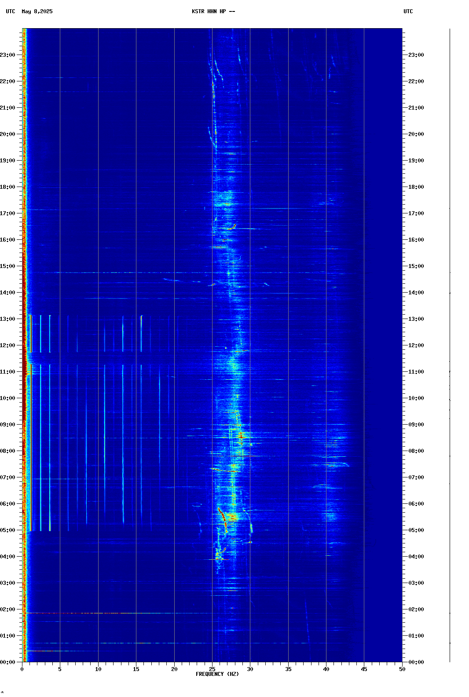Click '09:00' on the right-hand time axis
Viewport: 469px width, 697px height.
416,425
